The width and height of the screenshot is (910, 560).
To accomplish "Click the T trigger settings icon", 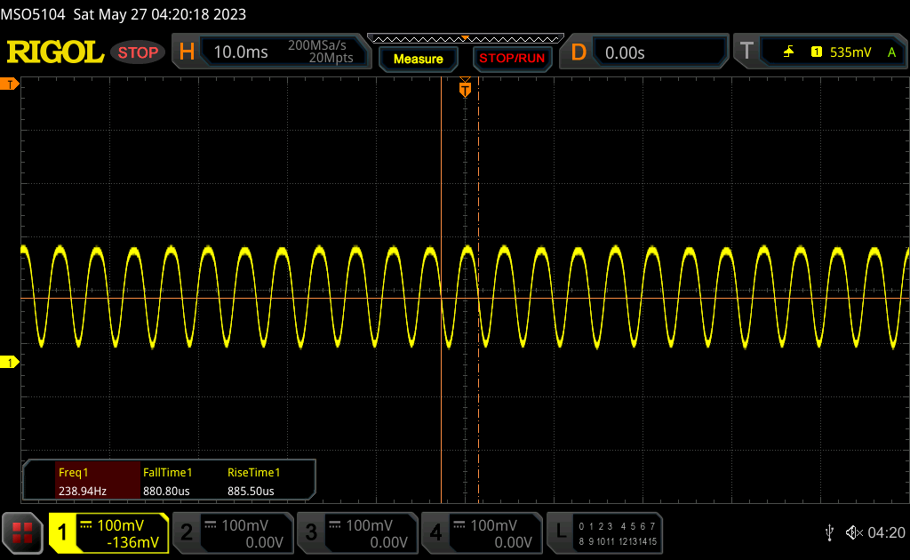I will (746, 52).
